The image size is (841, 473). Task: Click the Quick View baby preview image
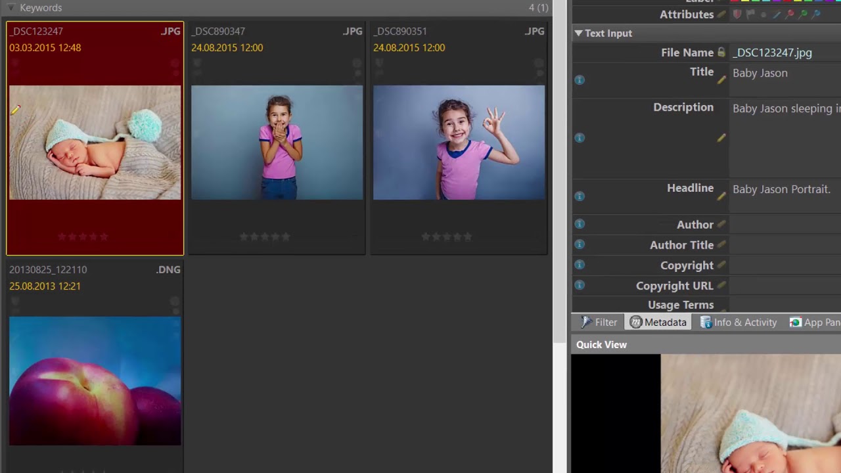pyautogui.click(x=750, y=414)
